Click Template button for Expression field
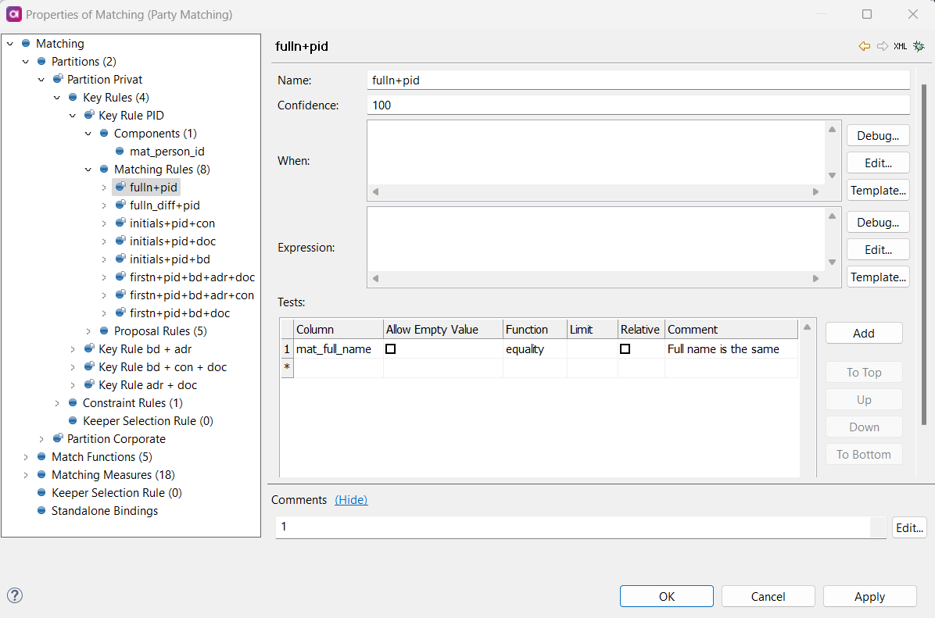The height and width of the screenshot is (618, 935). 878,277
